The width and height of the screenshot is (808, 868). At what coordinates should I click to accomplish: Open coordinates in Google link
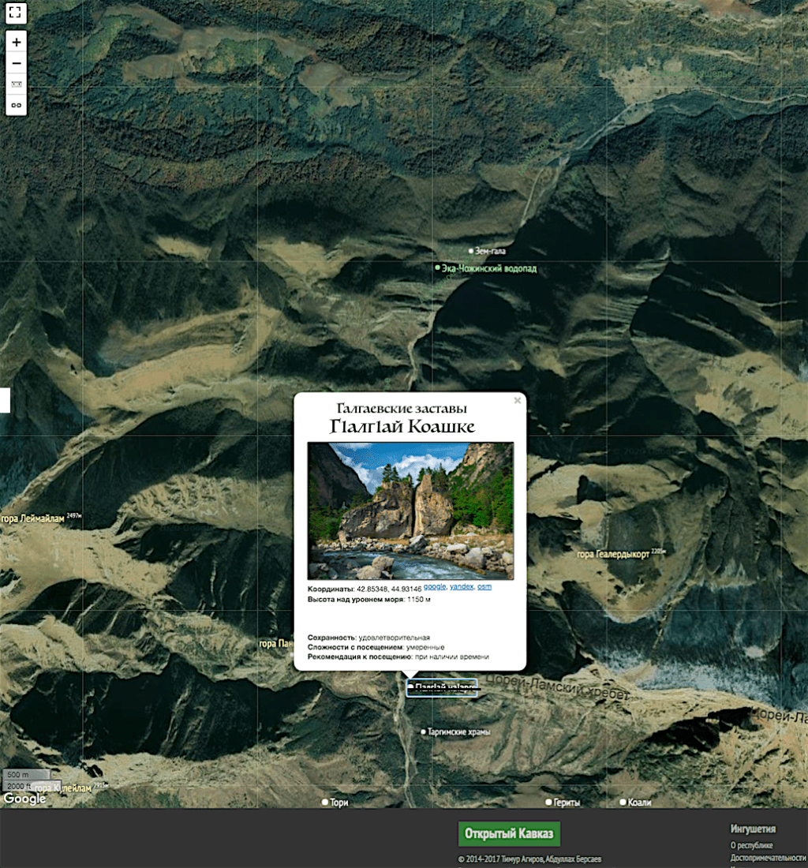coord(434,588)
